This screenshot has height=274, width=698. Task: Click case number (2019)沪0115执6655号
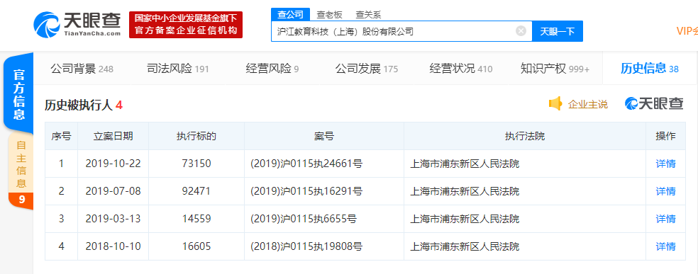304,219
